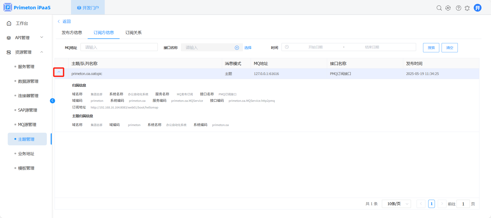
Task: Collapse the primeton.oa.oatopic row details
Action: click(59, 72)
